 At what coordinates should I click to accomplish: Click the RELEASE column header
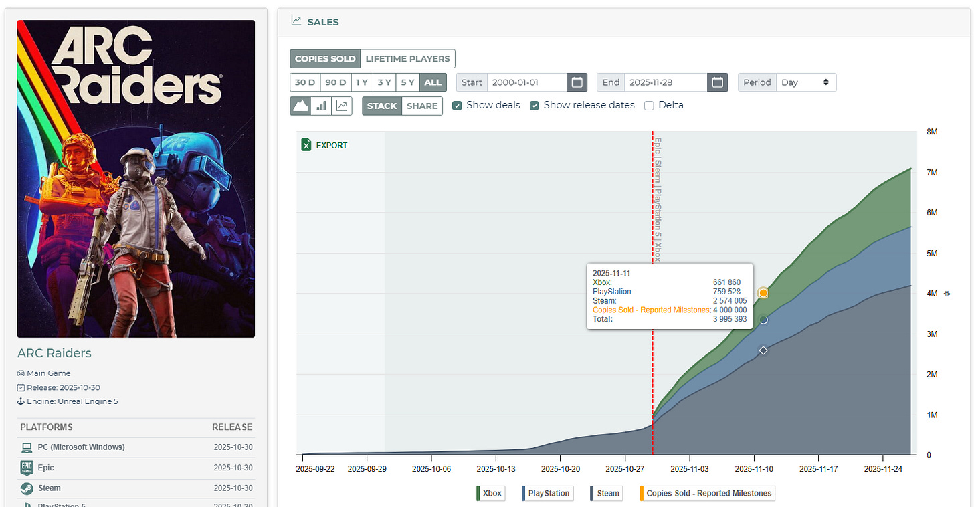point(232,427)
